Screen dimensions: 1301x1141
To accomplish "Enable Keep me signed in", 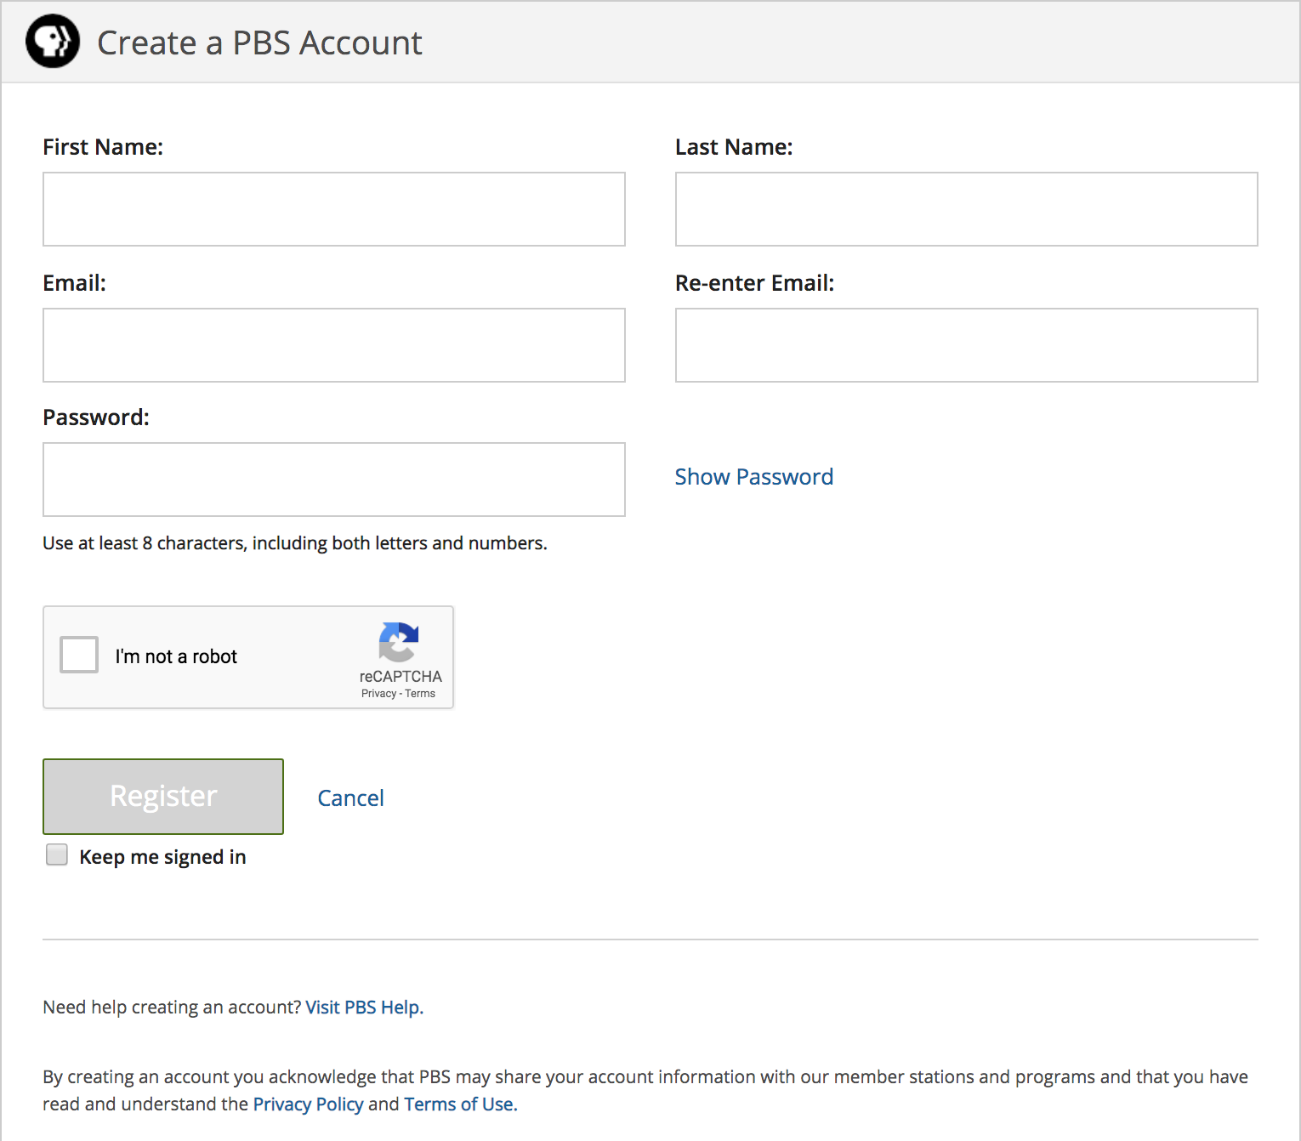I will click(56, 854).
